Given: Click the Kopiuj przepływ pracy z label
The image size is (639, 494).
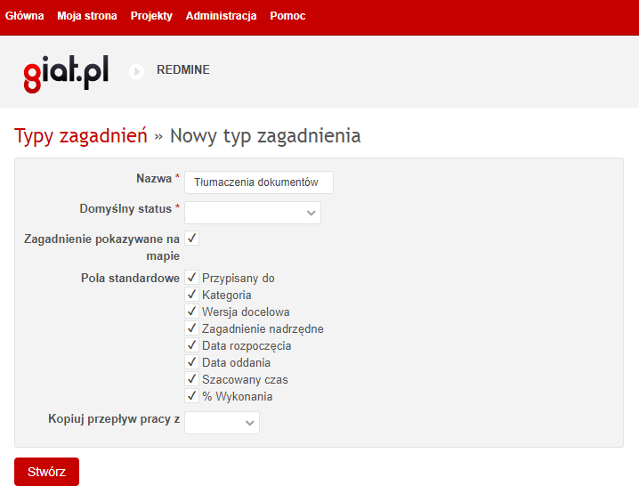Looking at the screenshot, I should tap(114, 419).
